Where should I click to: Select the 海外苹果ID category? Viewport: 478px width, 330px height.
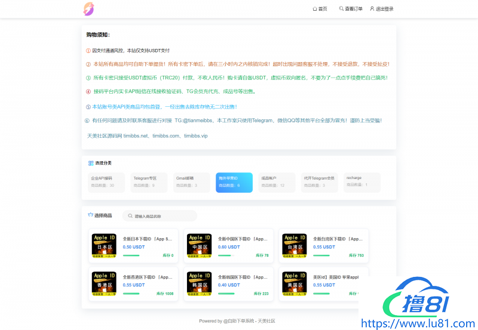[x=234, y=182]
